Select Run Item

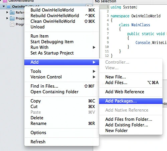point(62,36)
